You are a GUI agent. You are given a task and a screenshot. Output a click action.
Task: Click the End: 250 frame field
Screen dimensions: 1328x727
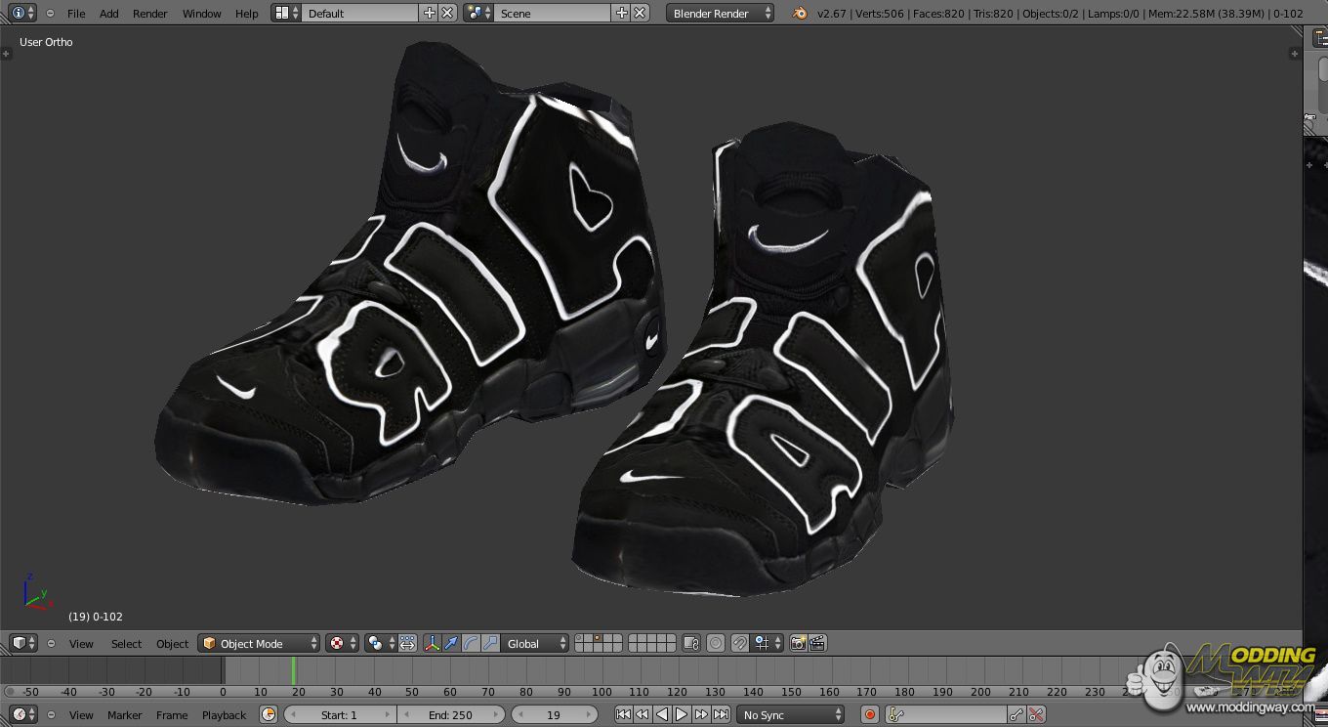451,715
